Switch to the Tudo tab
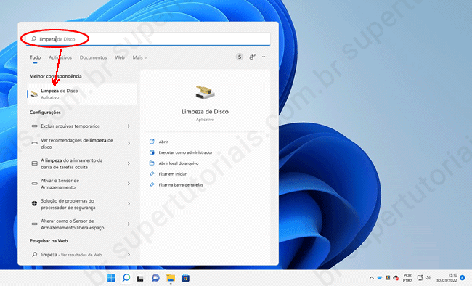The height and width of the screenshot is (286, 472). (36, 57)
